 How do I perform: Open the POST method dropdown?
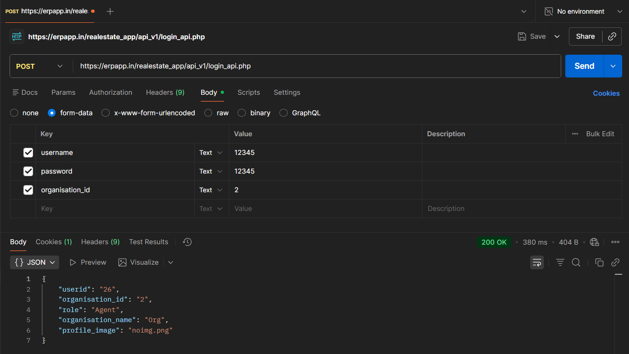click(40, 66)
